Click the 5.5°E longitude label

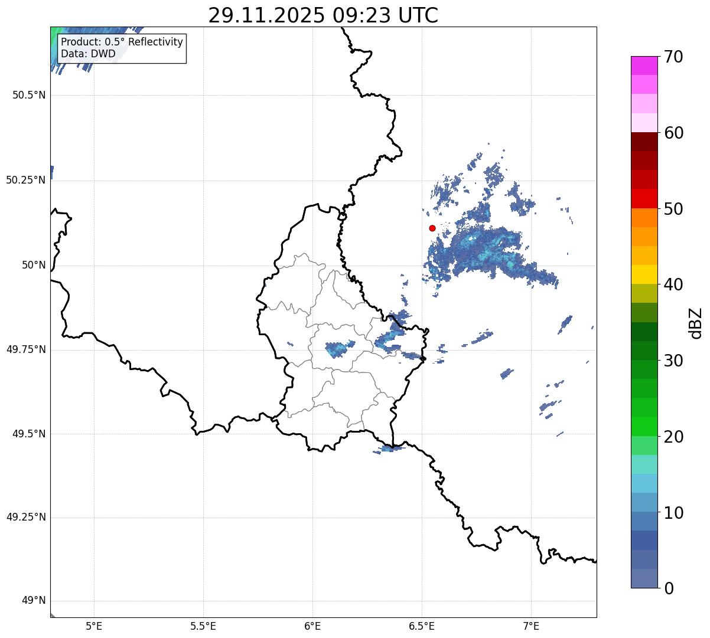(203, 627)
